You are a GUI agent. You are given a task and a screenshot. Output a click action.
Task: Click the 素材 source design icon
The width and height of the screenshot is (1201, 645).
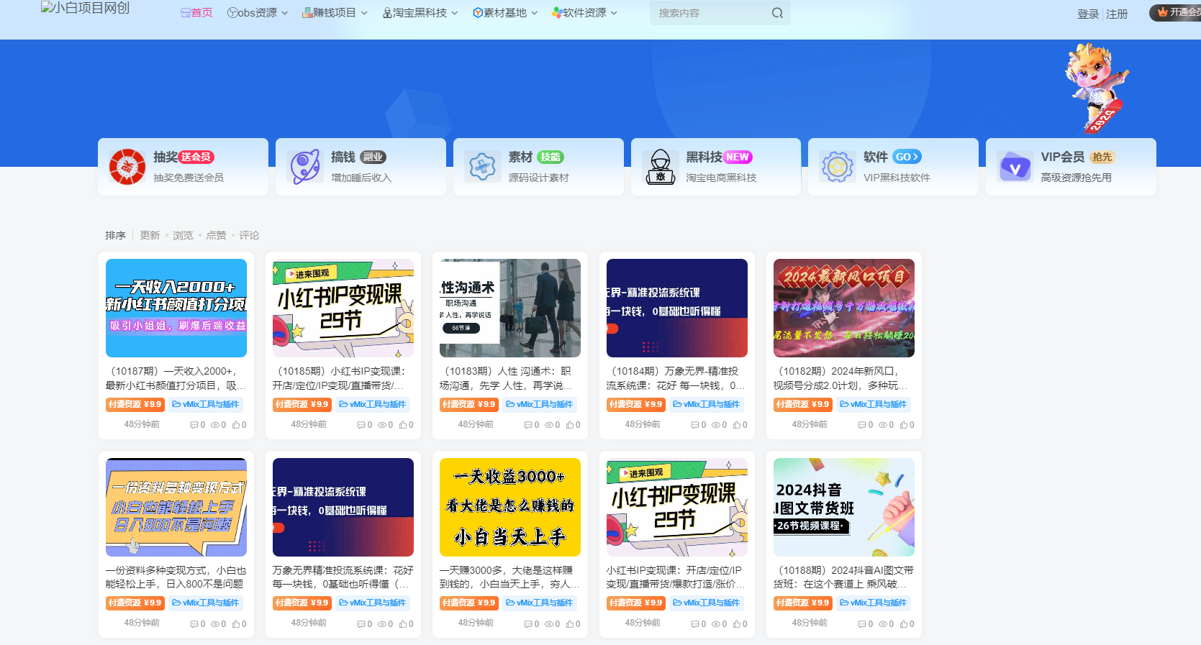click(x=483, y=167)
